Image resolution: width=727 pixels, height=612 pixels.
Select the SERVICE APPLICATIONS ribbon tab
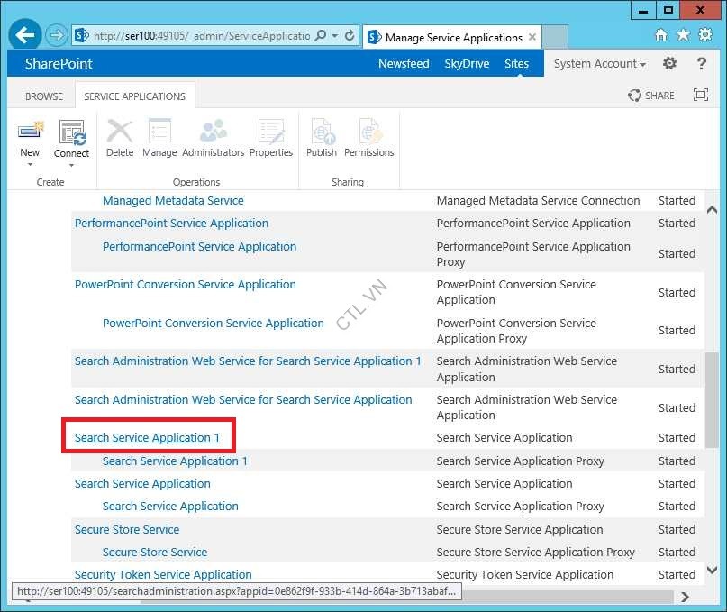(x=134, y=96)
